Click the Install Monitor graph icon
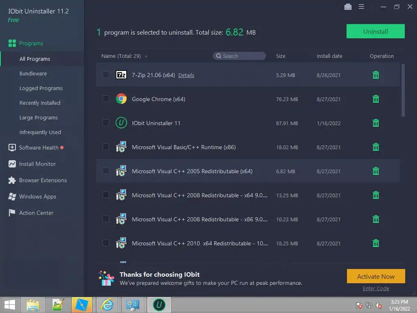Viewport: 417px width, 313px height. 12,164
